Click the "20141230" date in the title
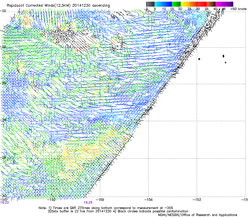248x217 pixels. click(x=81, y=6)
